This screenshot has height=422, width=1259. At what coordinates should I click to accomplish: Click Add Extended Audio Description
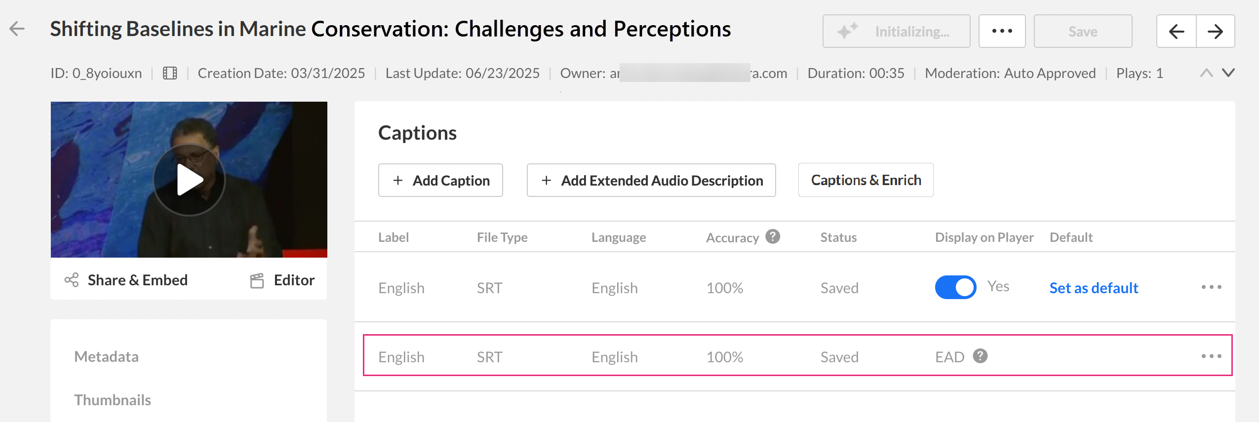click(x=651, y=180)
